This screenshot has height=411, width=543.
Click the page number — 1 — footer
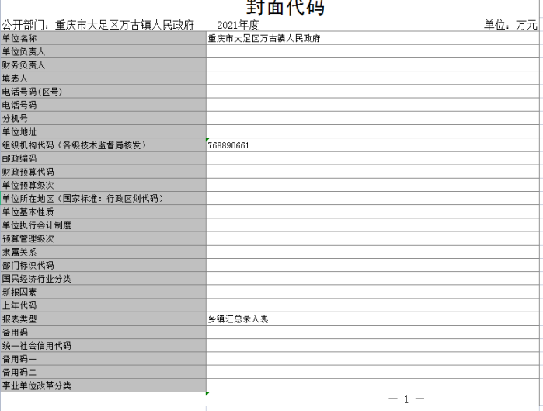coord(406,399)
